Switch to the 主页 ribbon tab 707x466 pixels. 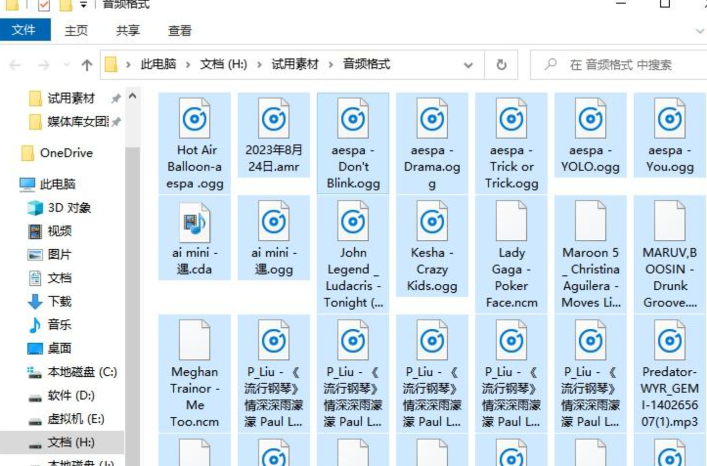[x=76, y=30]
